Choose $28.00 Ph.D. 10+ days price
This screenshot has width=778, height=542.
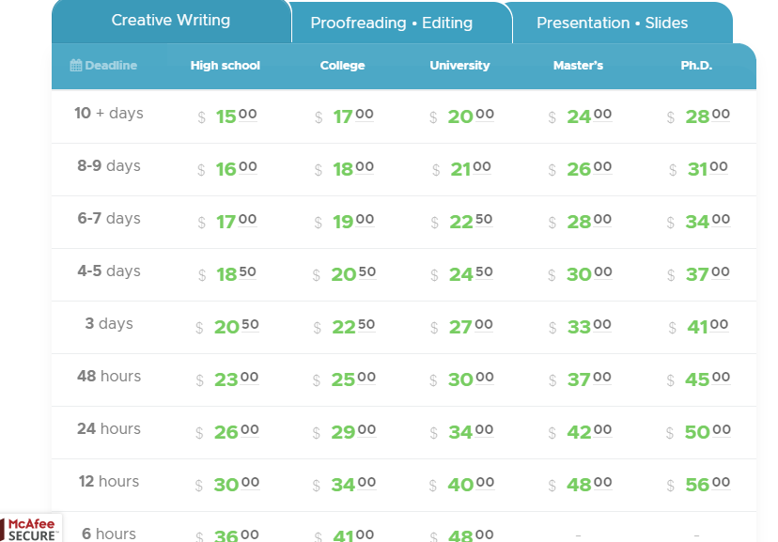pyautogui.click(x=698, y=116)
